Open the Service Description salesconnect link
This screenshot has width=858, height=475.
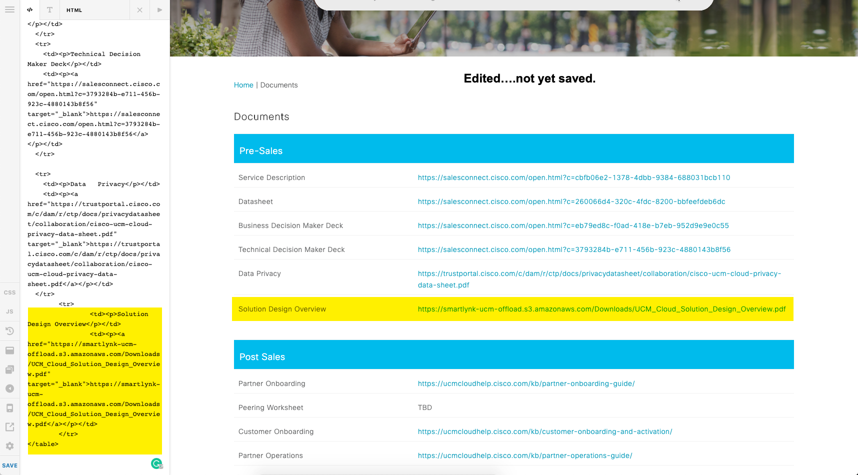[574, 177]
